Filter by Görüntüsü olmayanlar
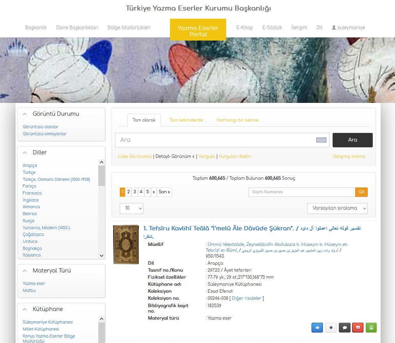This screenshot has height=343, width=395. [x=44, y=134]
